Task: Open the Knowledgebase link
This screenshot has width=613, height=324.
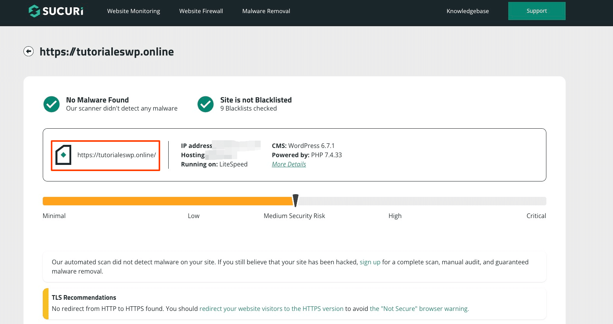Action: (x=467, y=11)
